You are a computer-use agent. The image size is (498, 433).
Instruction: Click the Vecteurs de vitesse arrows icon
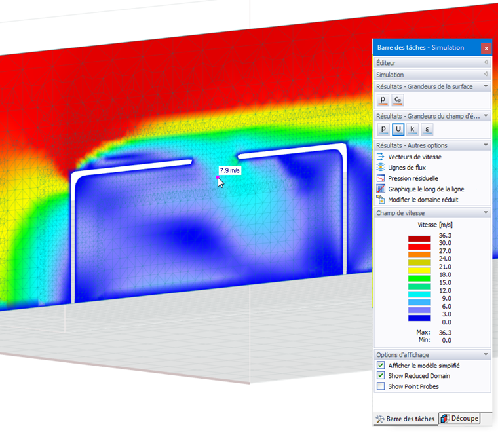coord(381,157)
